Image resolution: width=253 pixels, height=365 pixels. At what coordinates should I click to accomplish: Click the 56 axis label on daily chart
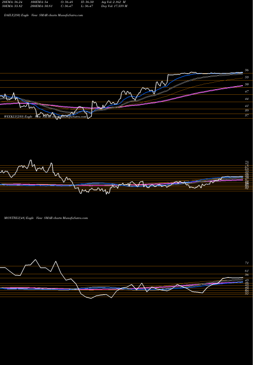[247, 70]
